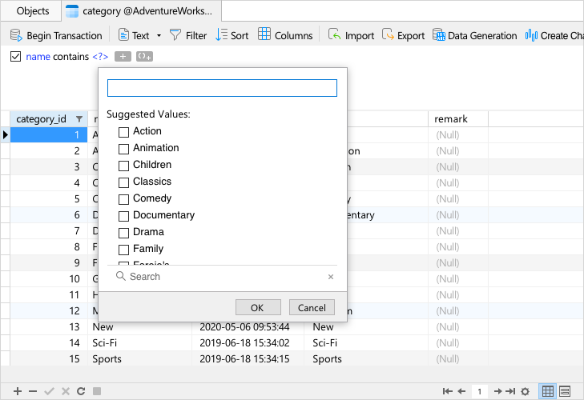The width and height of the screenshot is (584, 400).
Task: Apply changes with the checkmark icon
Action: point(49,391)
